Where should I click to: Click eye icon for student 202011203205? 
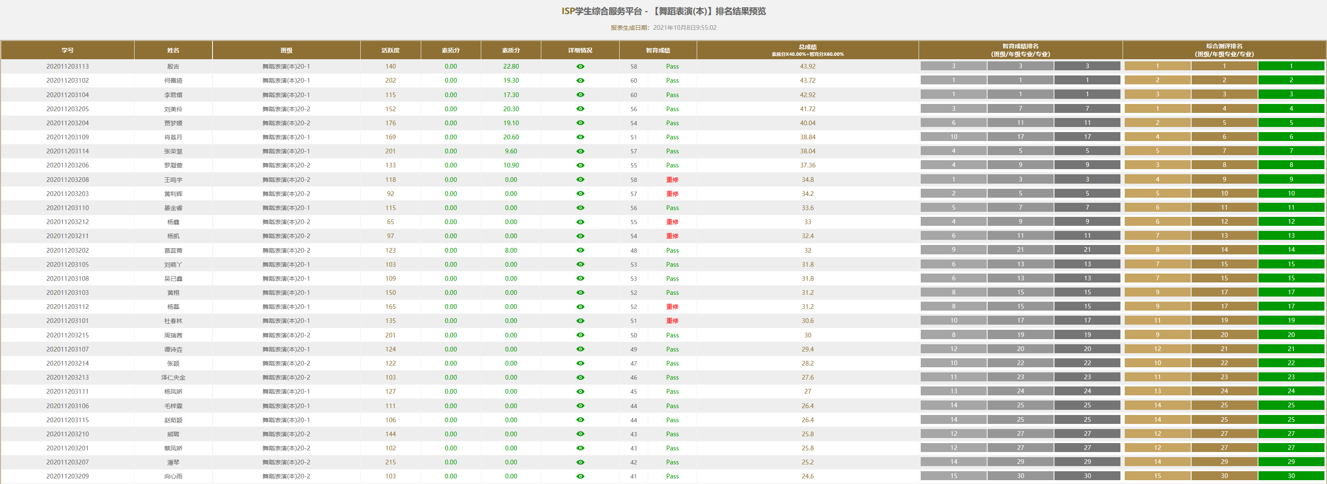(x=580, y=109)
